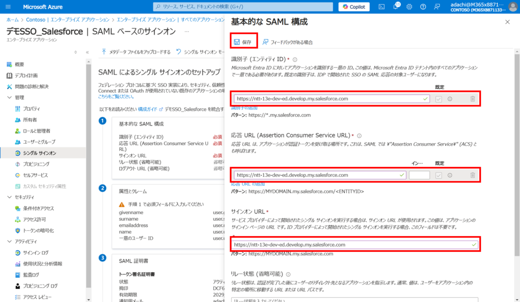Click the SAML panel vertical scrollbar
Image resolution: width=520 pixels, height=302 pixels.
pos(516,155)
